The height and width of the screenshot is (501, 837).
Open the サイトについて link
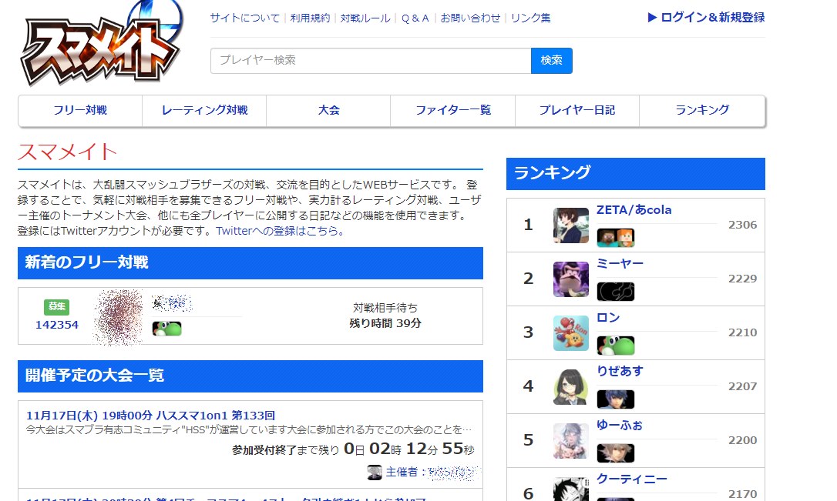pos(244,18)
